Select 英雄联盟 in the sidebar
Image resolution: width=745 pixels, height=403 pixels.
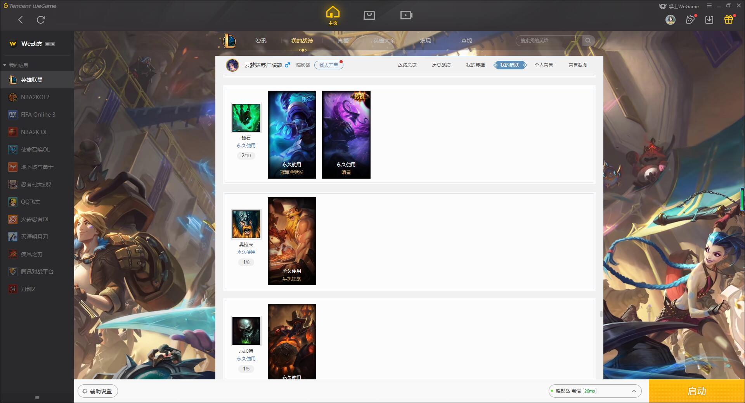click(x=37, y=80)
